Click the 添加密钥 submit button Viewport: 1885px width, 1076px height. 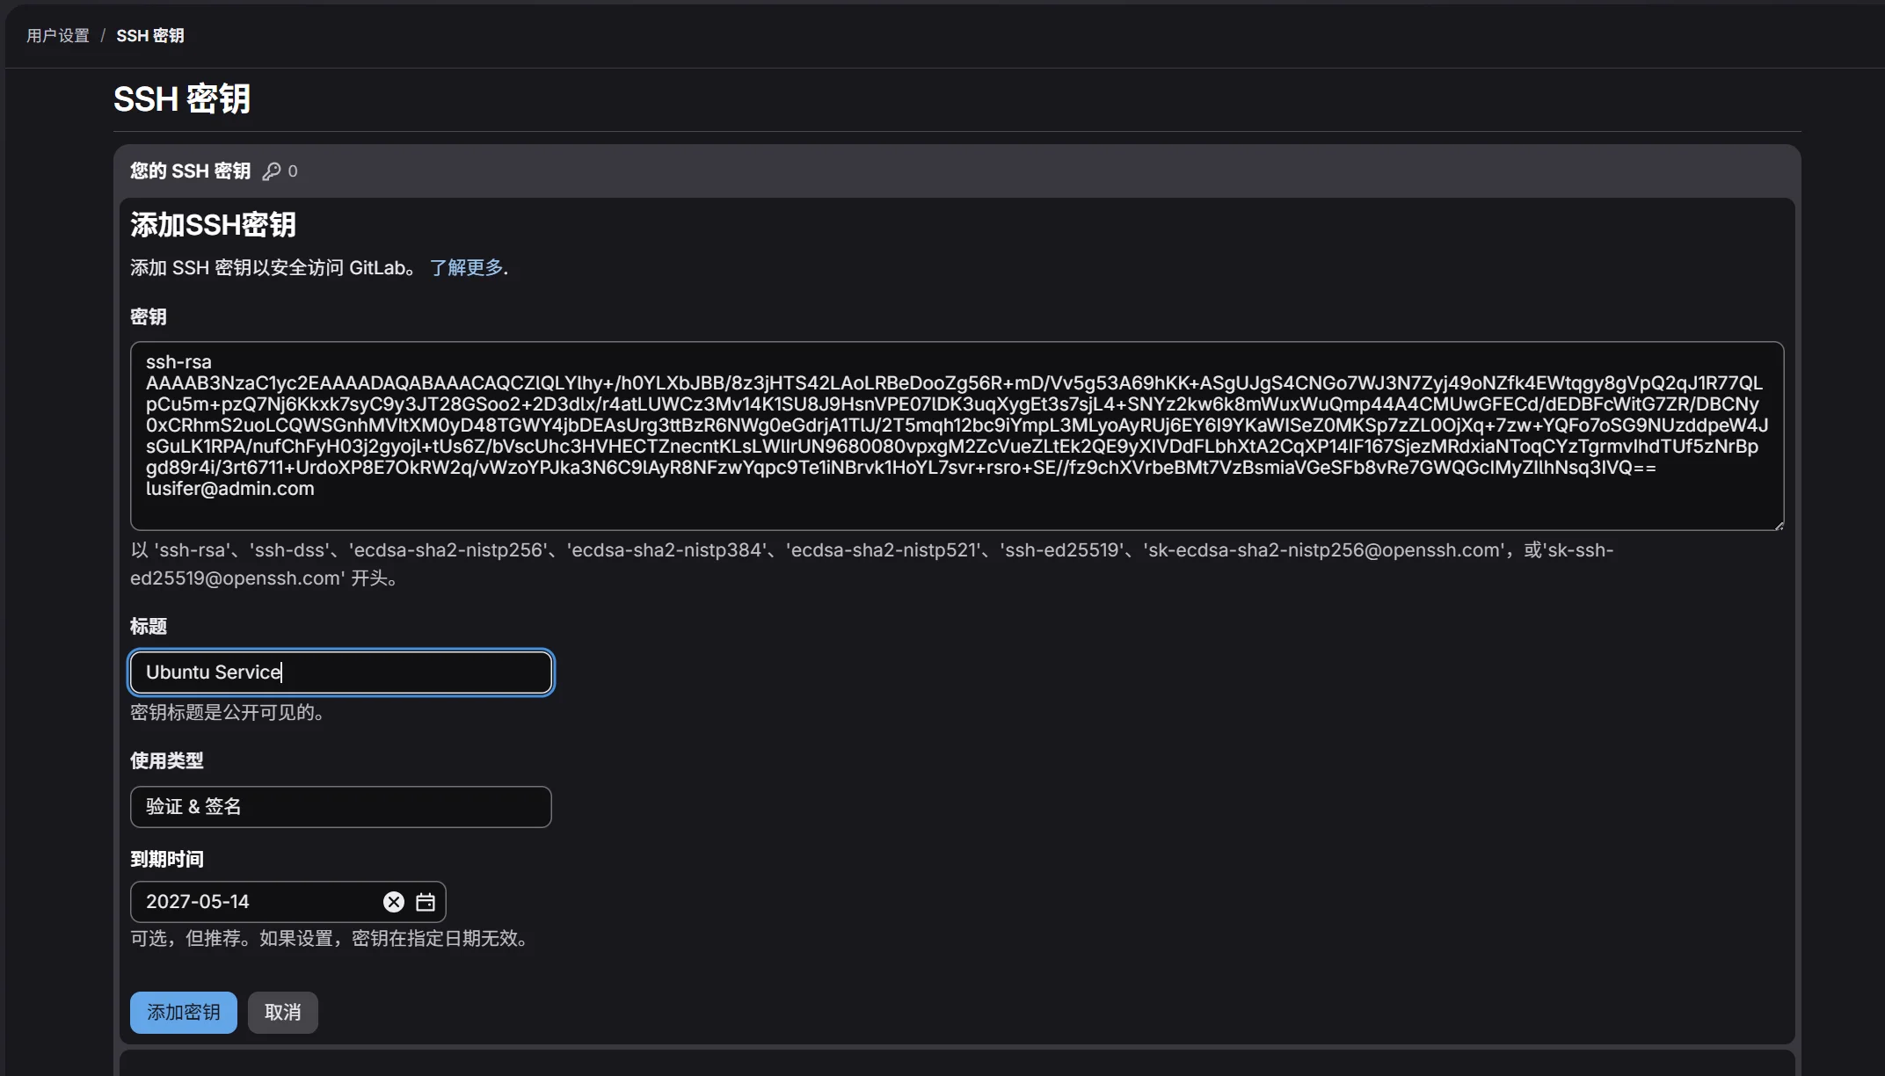coord(184,1013)
